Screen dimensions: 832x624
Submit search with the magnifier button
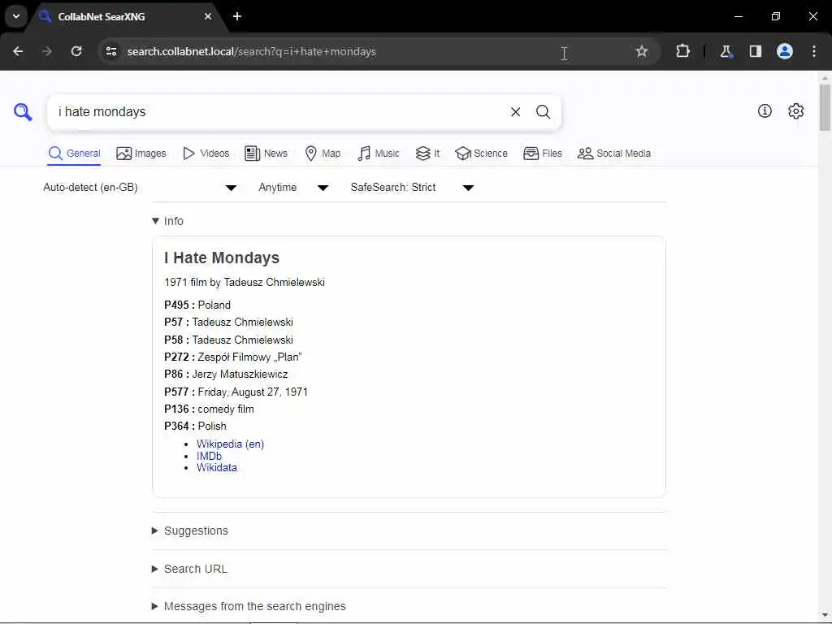[x=543, y=112]
